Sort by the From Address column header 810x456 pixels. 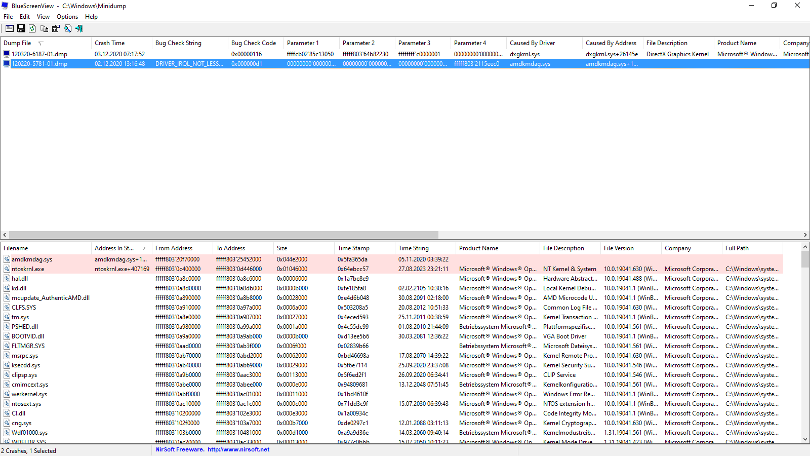pyautogui.click(x=182, y=248)
